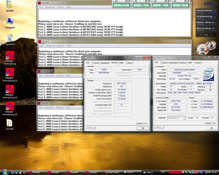Select the Papierkorb recycle bin icon
This screenshot has height=175, width=219.
10,40
